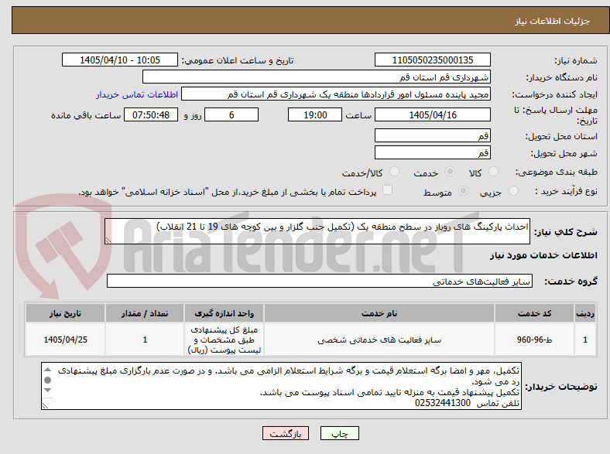Select the جزیی purchase type radio
This screenshot has height=454, width=610.
513,191
